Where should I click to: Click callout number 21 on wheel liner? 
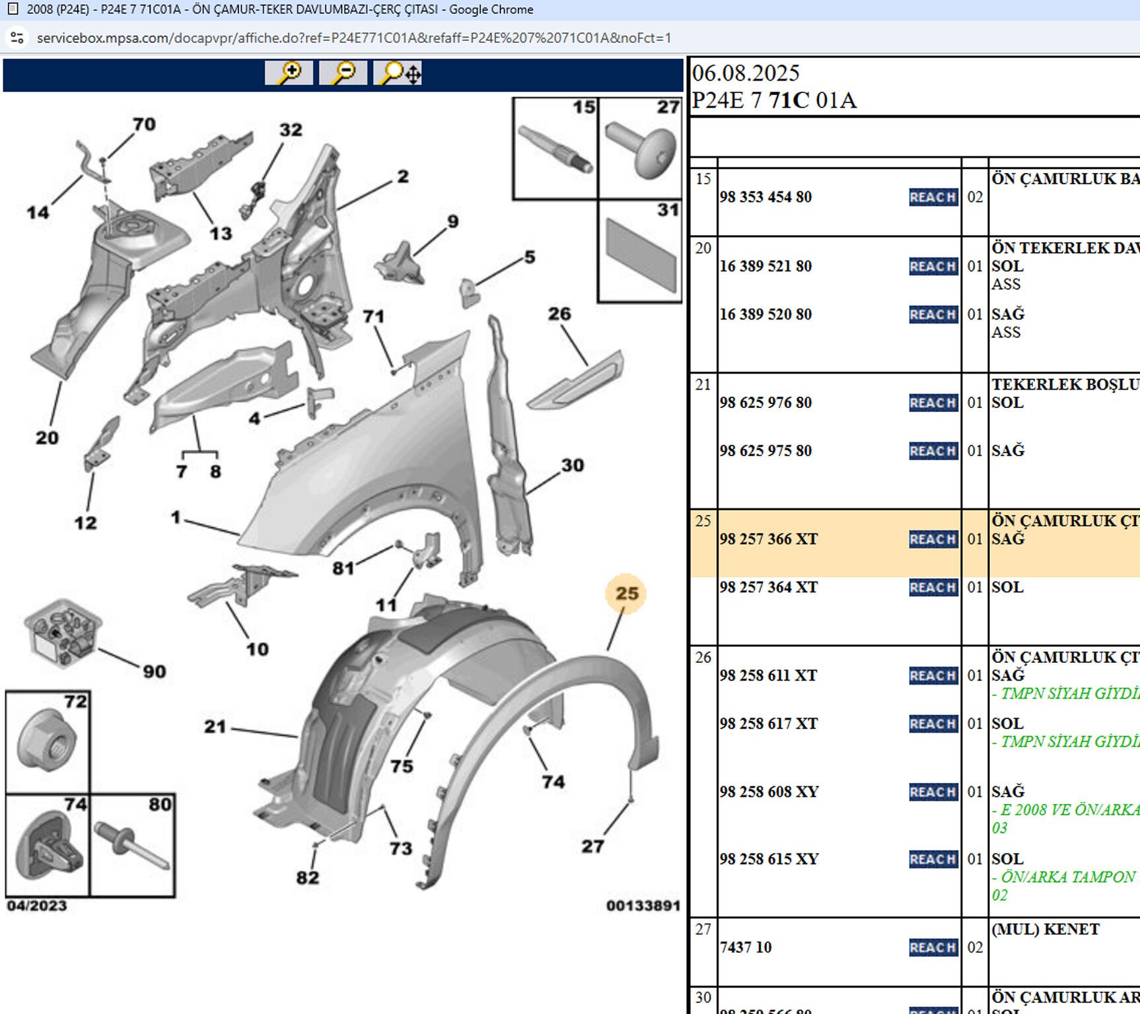215,727
